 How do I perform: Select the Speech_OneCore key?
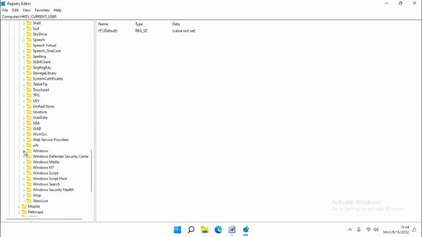click(47, 51)
